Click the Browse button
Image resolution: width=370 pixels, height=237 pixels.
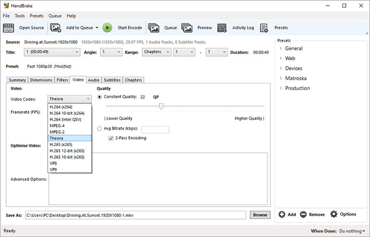[x=260, y=215]
